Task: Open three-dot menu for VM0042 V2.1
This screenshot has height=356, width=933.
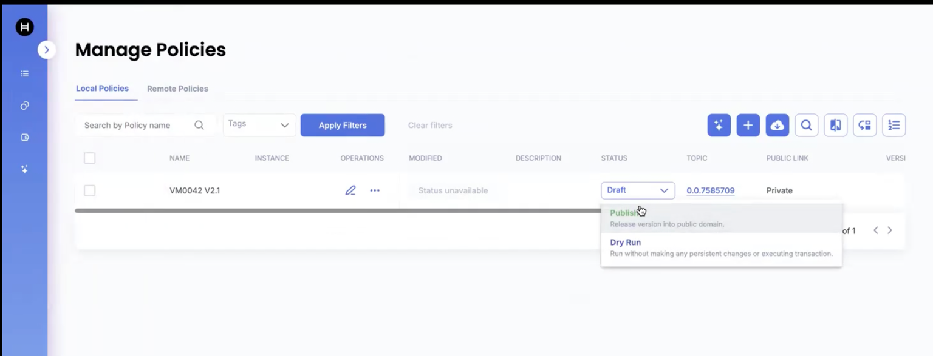Action: tap(375, 190)
